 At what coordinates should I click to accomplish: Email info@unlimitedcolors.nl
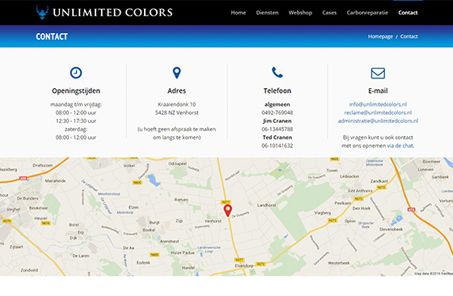click(x=378, y=104)
